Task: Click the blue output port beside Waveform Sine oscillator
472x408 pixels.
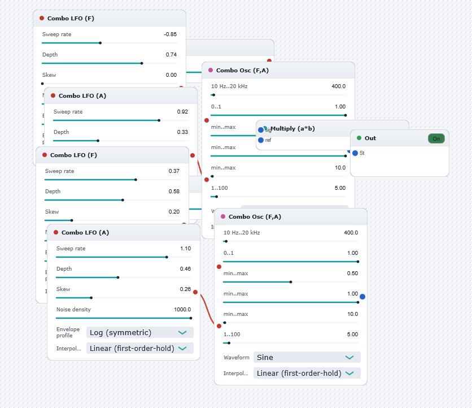Action: click(362, 297)
